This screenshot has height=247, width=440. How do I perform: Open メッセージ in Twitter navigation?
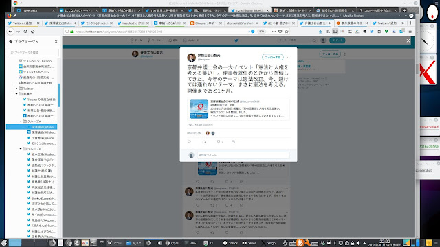click(191, 40)
